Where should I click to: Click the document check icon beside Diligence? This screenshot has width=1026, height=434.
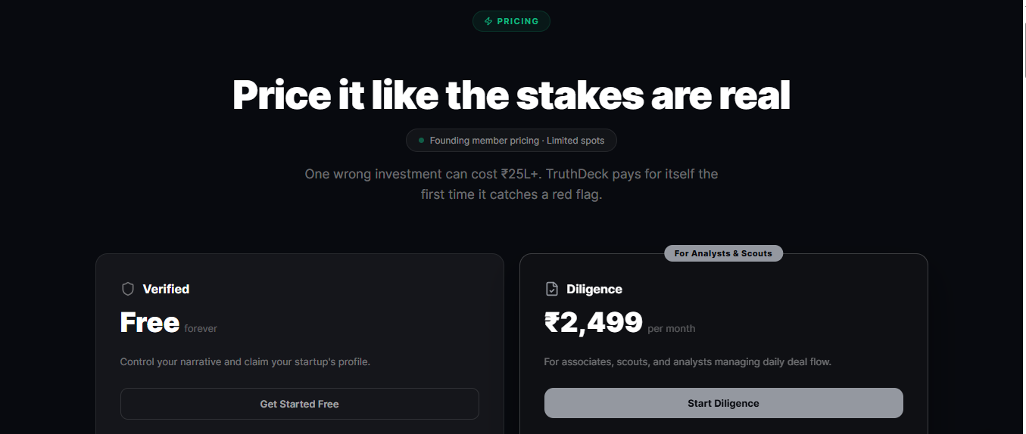(x=552, y=289)
